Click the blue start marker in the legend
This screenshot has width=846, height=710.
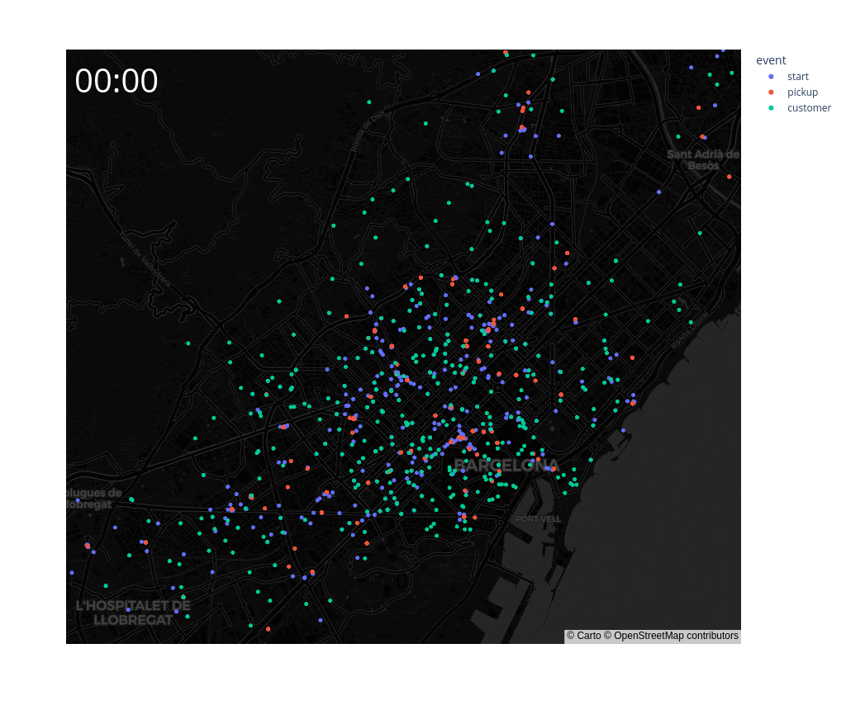pyautogui.click(x=772, y=76)
